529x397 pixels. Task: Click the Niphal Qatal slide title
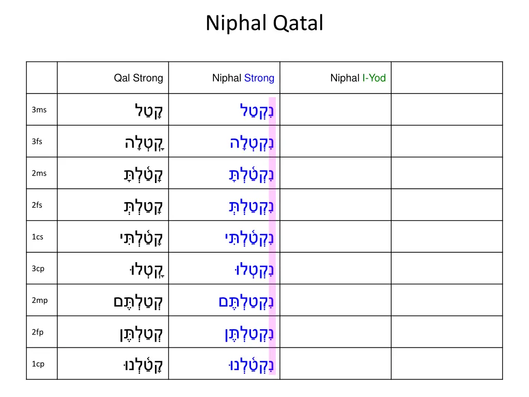(x=264, y=23)
